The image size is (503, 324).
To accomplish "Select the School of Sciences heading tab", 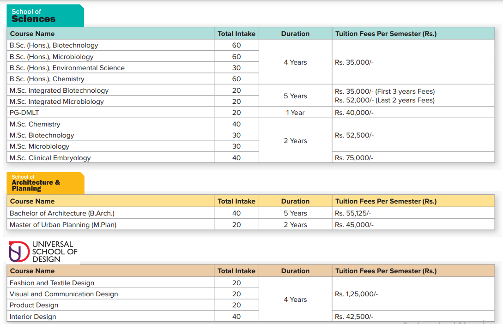I will (x=45, y=16).
